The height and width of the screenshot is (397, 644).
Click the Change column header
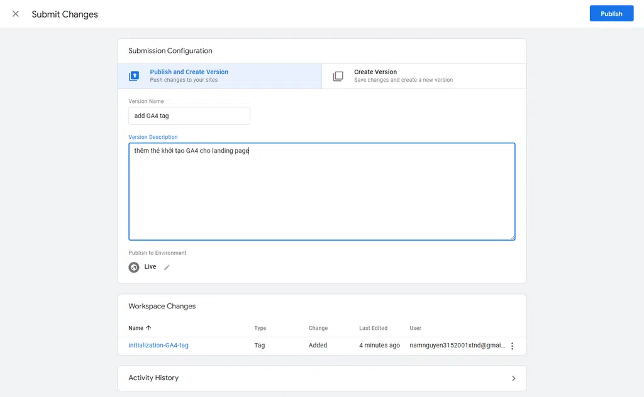click(318, 328)
